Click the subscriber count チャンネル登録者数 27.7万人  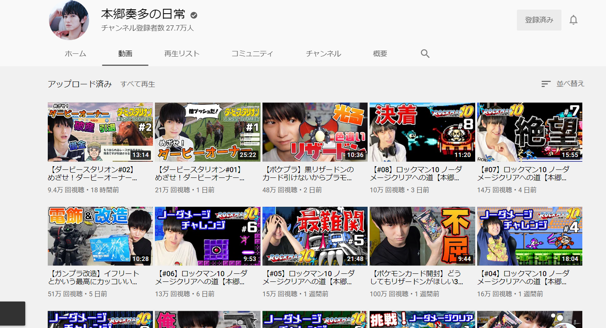tap(148, 28)
